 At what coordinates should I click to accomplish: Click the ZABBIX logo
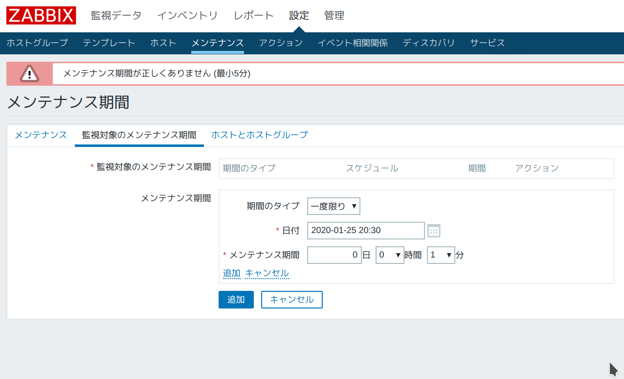41,15
